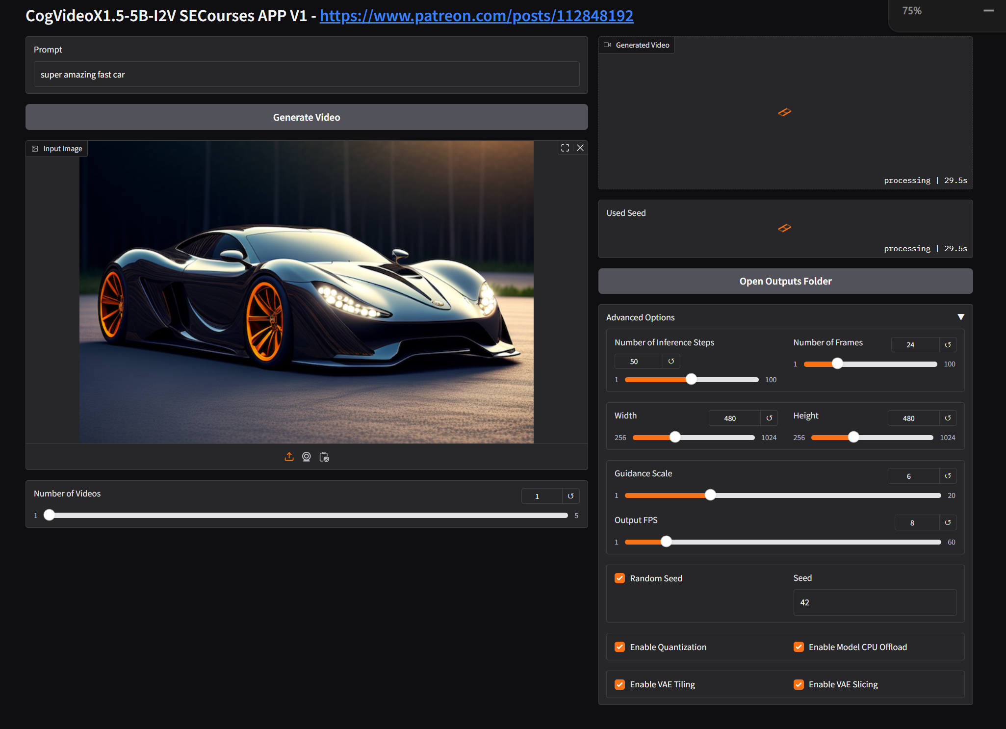Click the paste from clipboard icon
1006x729 pixels.
[x=324, y=457]
